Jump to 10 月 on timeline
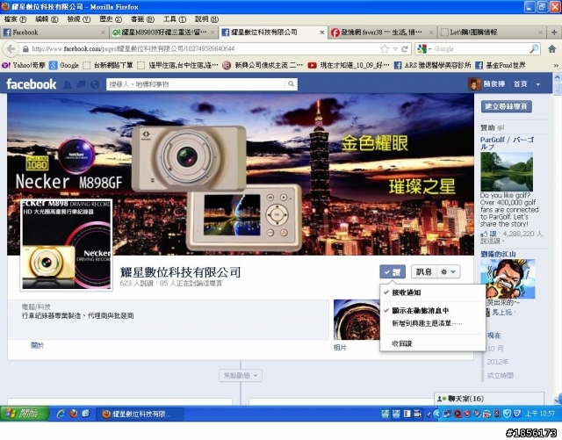The image size is (562, 440). (495, 349)
